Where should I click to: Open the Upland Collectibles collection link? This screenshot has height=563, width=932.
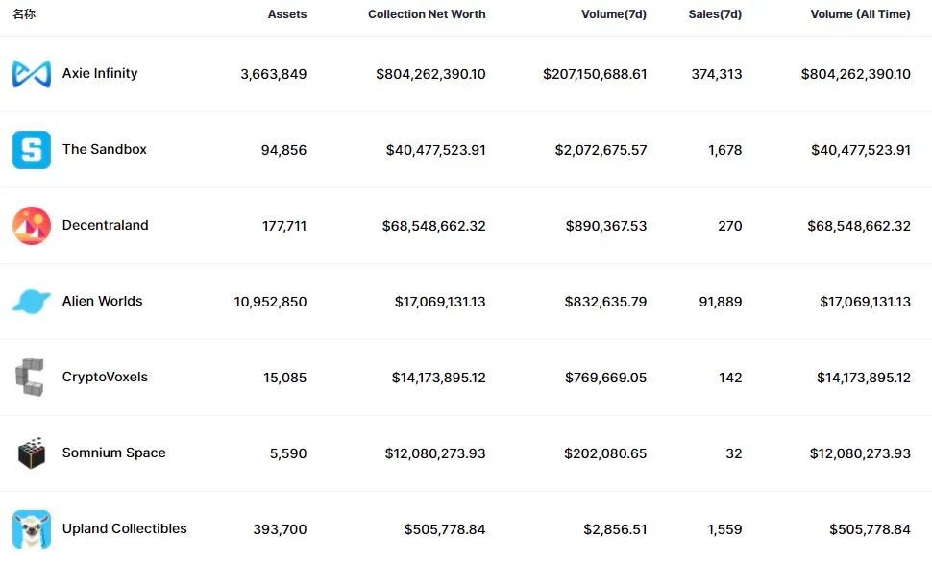[x=125, y=529]
